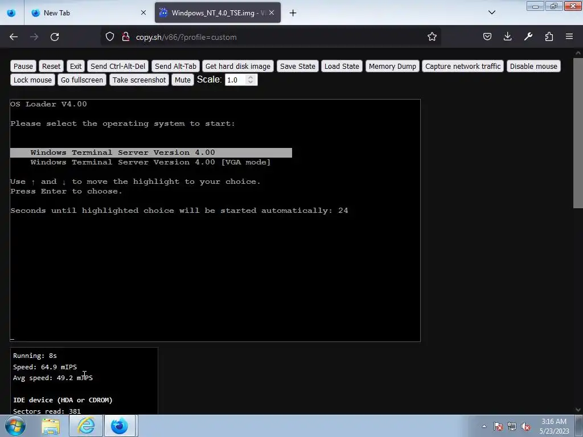Mute the emulator sound
The image size is (583, 437).
click(183, 80)
